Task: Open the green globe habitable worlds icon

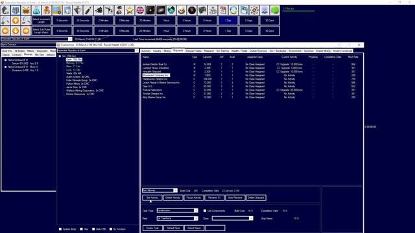Action: pyautogui.click(x=171, y=10)
